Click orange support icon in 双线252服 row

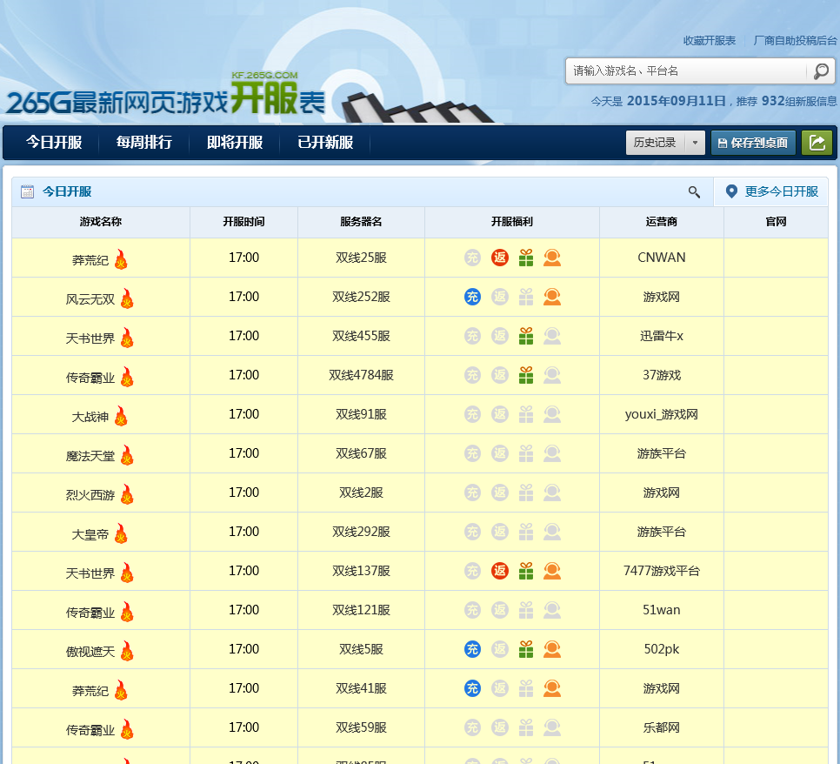552,297
